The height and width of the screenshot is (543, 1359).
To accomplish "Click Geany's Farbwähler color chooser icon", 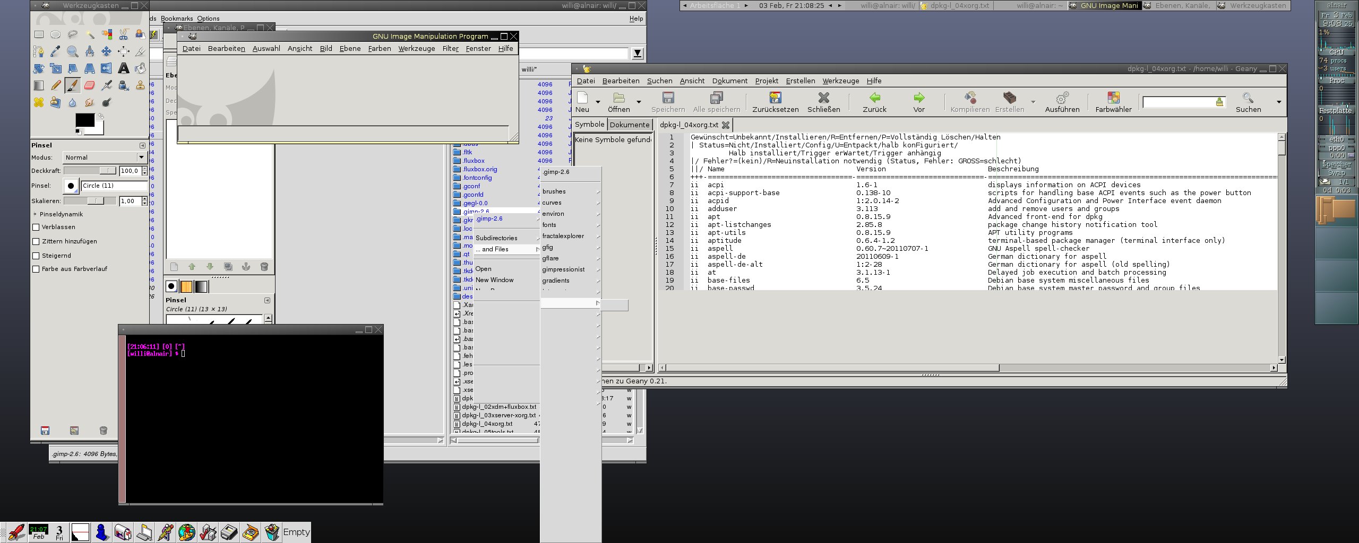I will pyautogui.click(x=1113, y=98).
